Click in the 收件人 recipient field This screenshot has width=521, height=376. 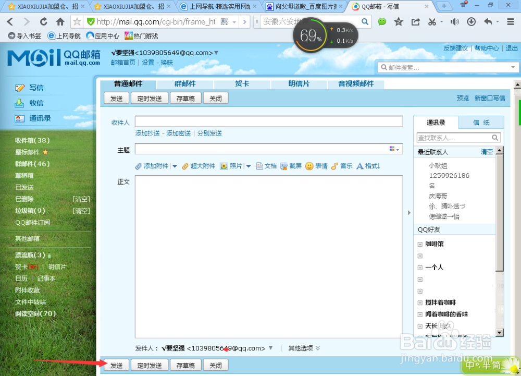[269, 122]
